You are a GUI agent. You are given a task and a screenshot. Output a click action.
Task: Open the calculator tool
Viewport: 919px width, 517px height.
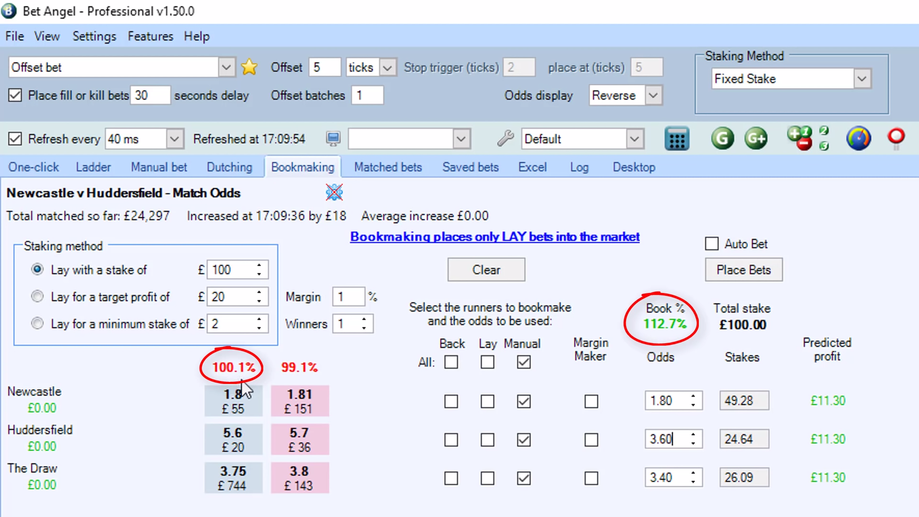point(677,138)
